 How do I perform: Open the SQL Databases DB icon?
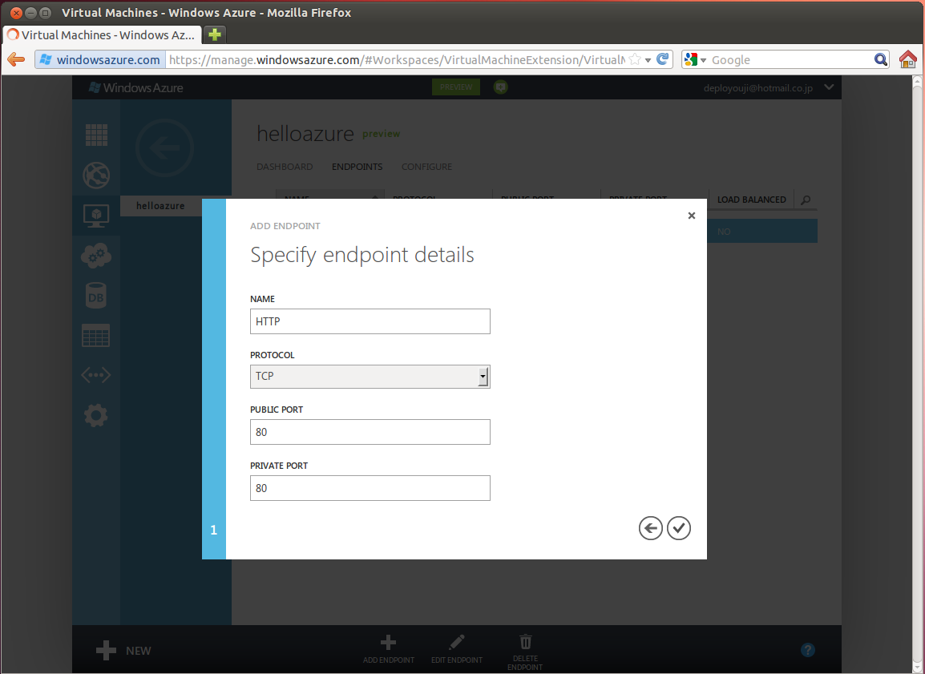96,296
